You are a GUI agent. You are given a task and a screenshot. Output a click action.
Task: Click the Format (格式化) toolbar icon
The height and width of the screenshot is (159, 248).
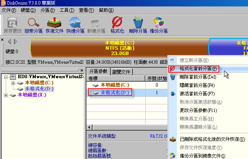pyautogui.click(x=117, y=25)
